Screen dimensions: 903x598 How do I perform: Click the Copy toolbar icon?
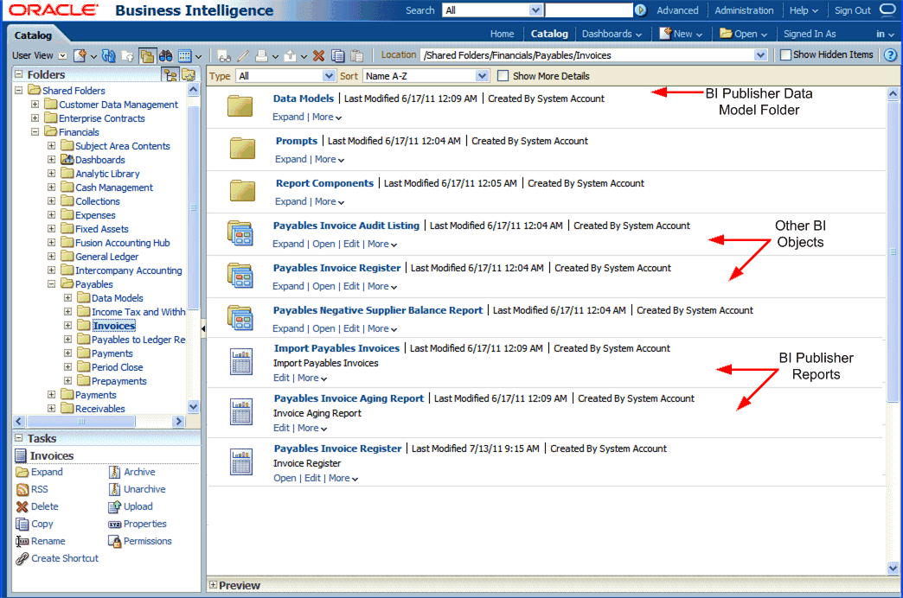click(x=338, y=56)
